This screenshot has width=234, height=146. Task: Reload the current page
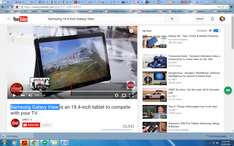(12, 7)
